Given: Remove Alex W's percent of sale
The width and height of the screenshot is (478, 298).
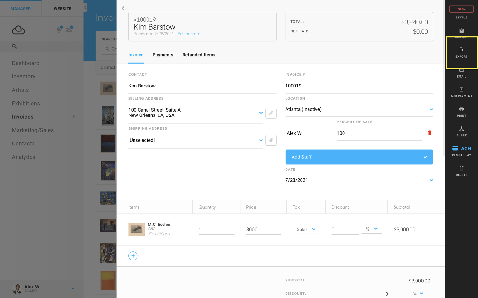Looking at the screenshot, I should (430, 133).
